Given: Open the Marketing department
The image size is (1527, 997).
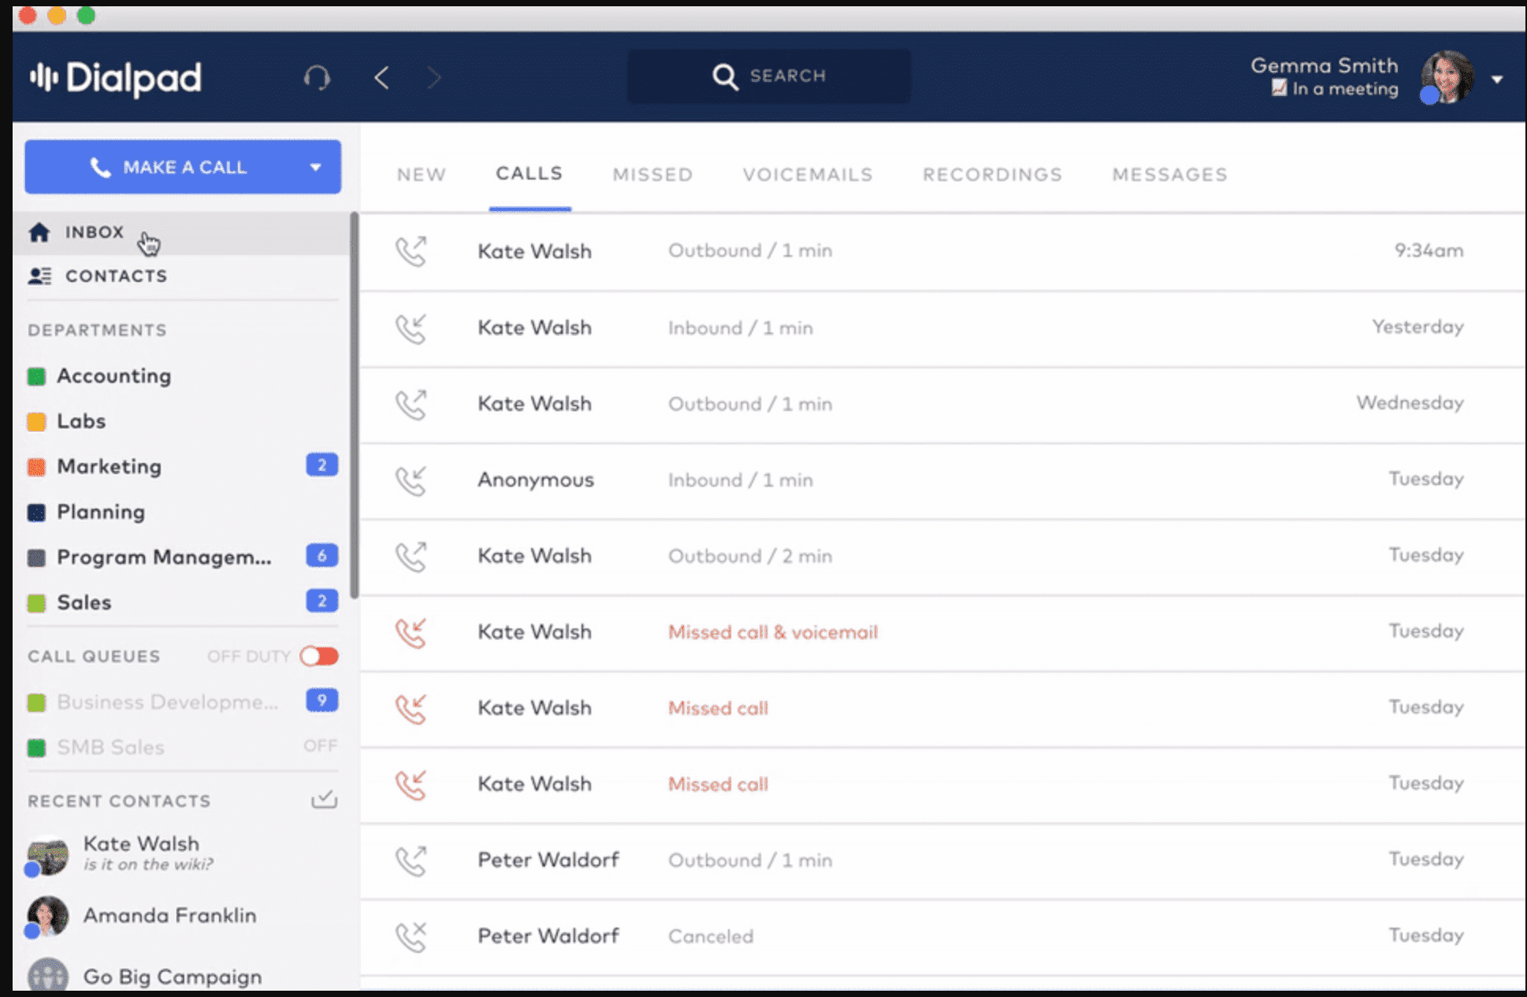Looking at the screenshot, I should [110, 466].
